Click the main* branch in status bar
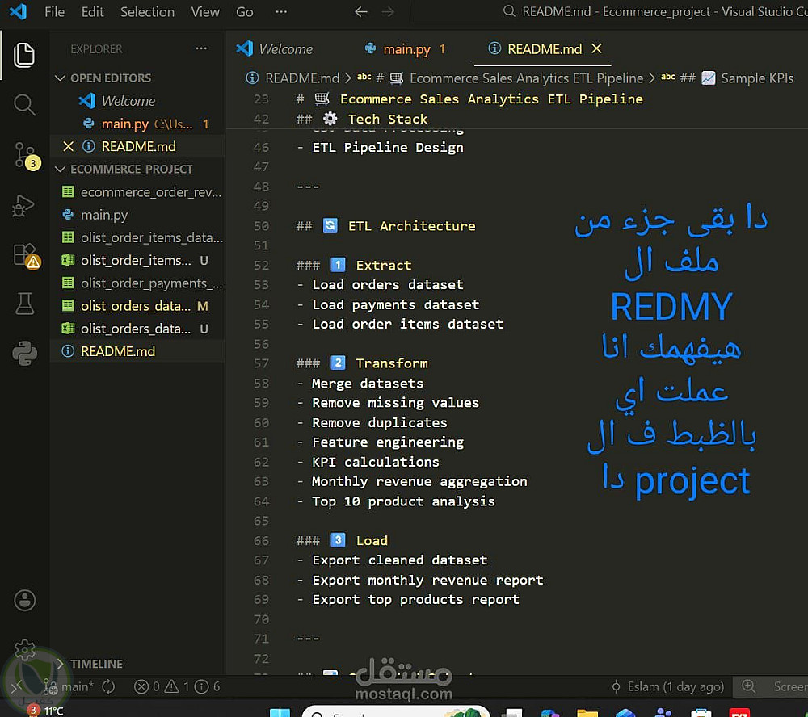 coord(69,686)
